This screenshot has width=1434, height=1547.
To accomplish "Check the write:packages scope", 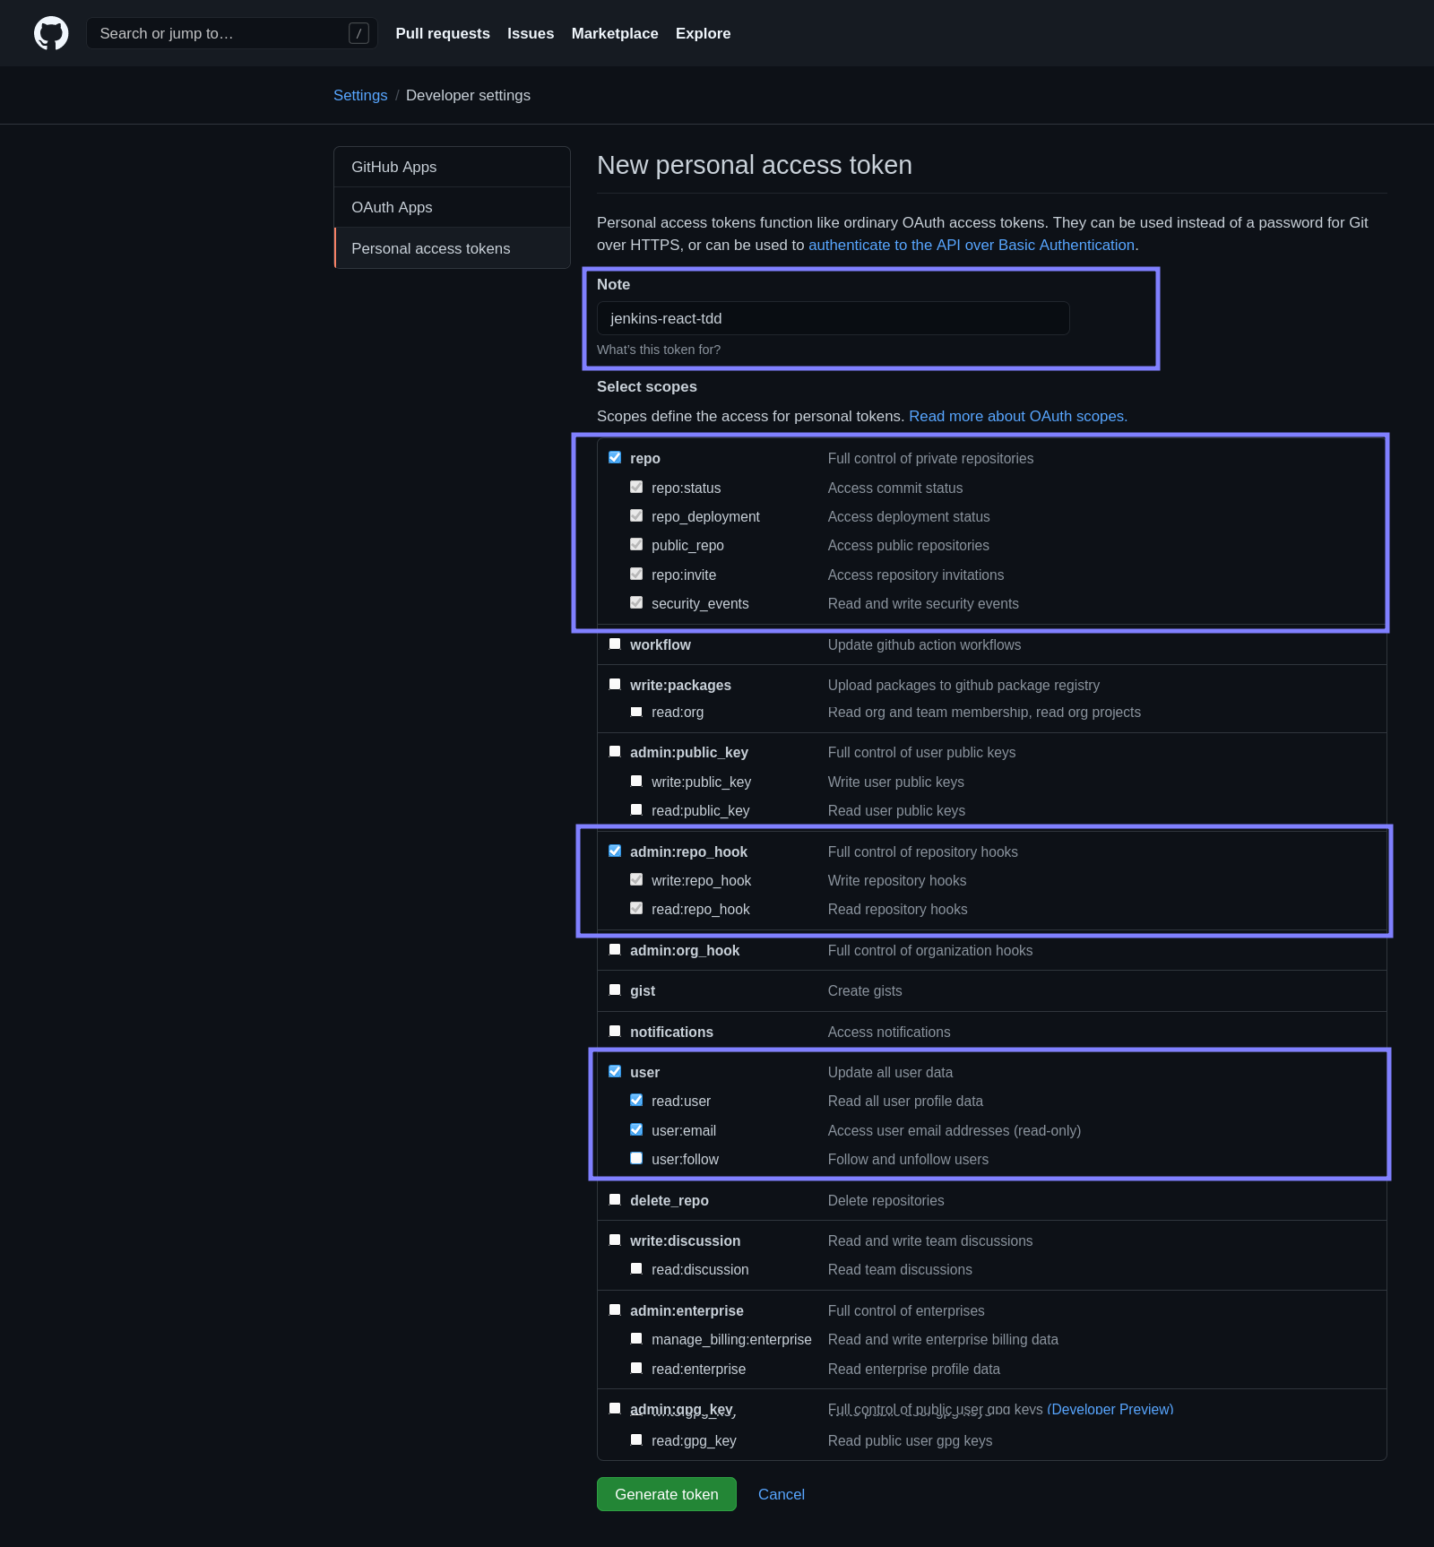I will (615, 685).
